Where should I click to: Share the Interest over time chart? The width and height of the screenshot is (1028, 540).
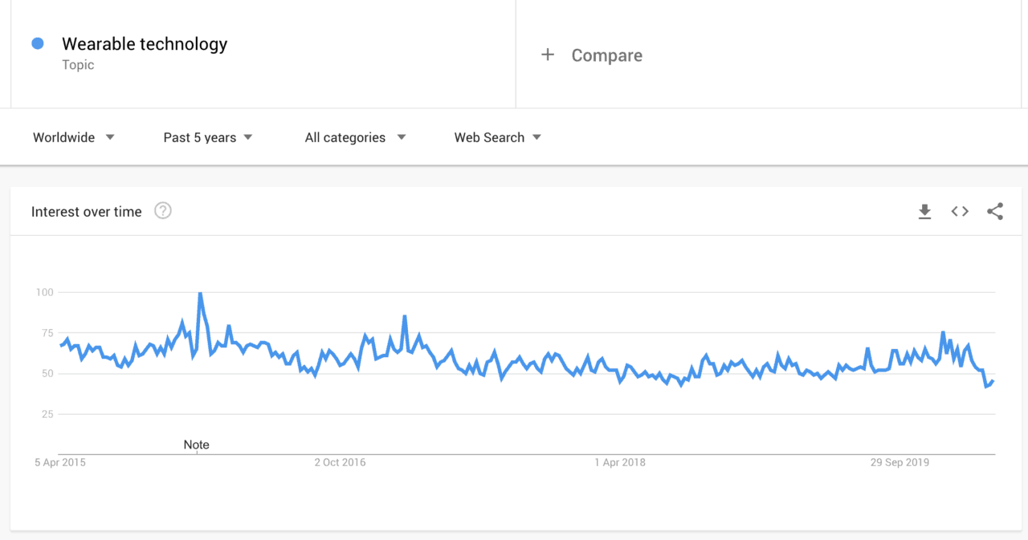click(x=995, y=212)
